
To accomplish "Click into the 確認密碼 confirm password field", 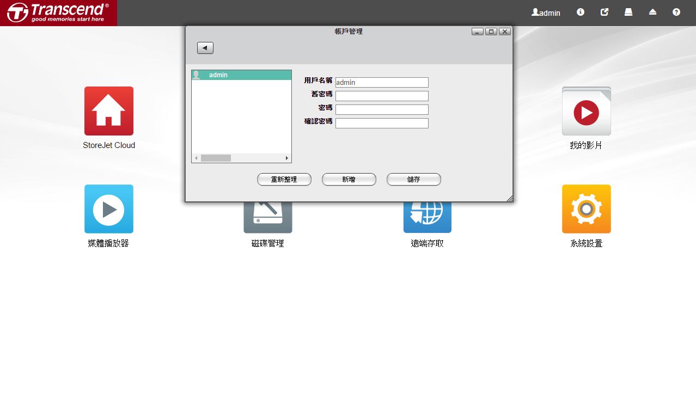I will (382, 124).
